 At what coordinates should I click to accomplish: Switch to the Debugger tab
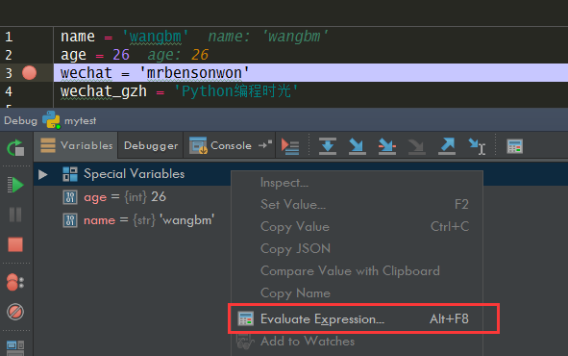point(151,145)
